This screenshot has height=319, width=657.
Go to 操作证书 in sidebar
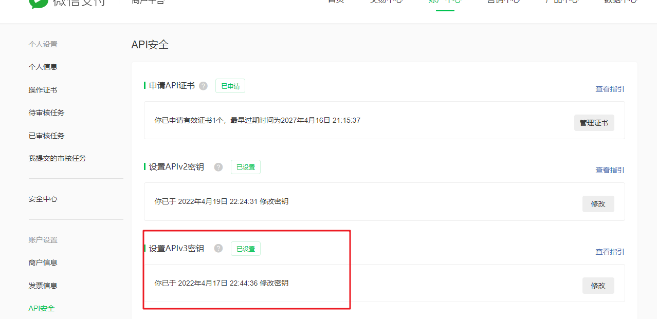[x=43, y=90]
